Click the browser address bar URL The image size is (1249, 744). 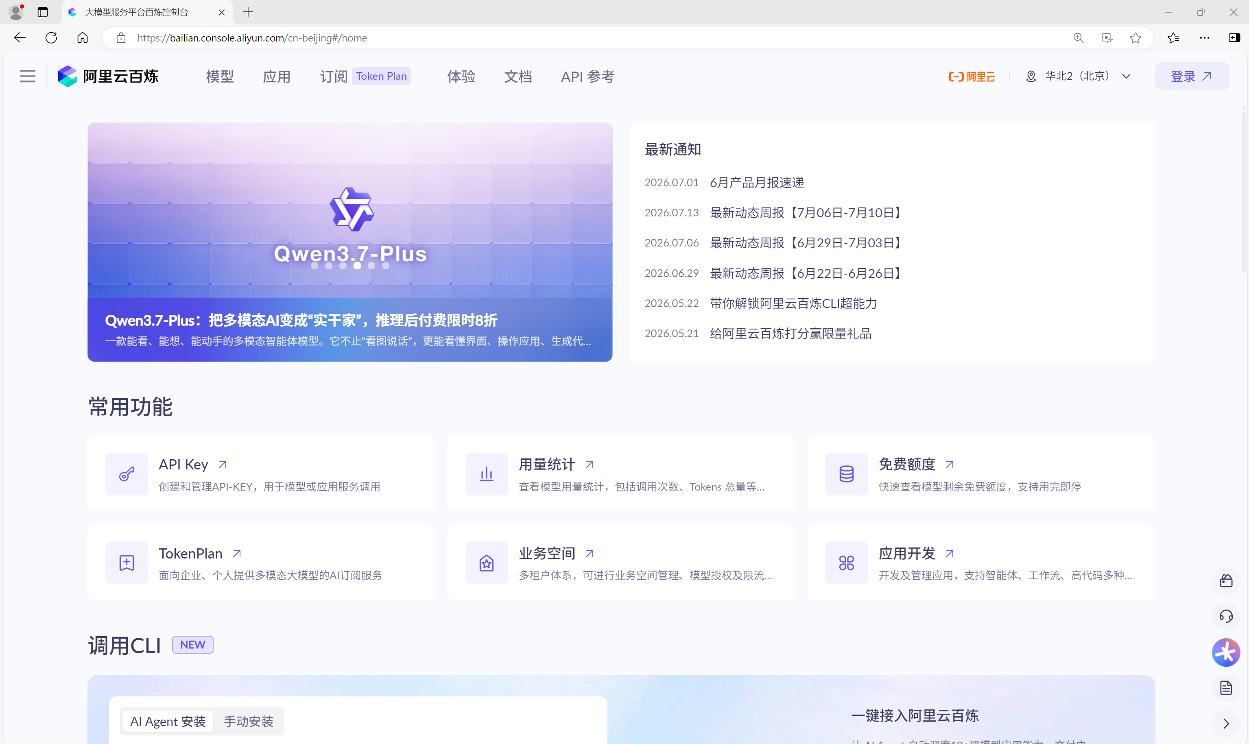252,38
